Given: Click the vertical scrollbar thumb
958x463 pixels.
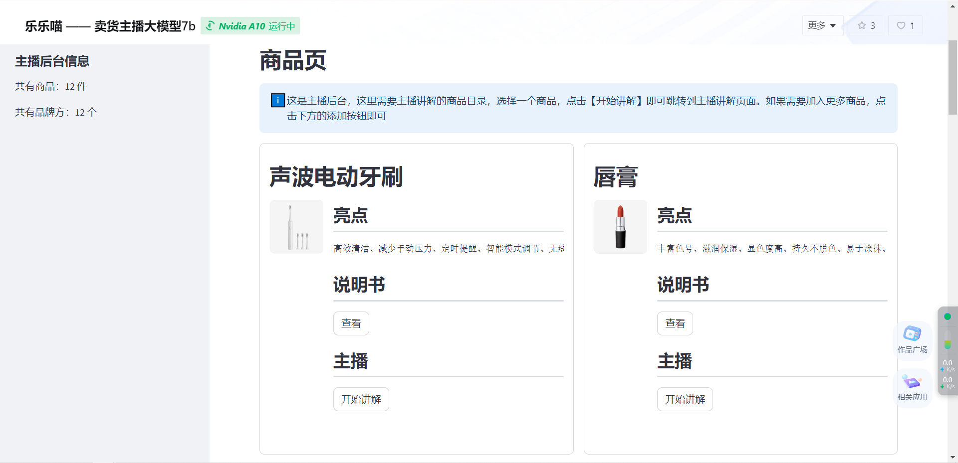Looking at the screenshot, I should 953,77.
